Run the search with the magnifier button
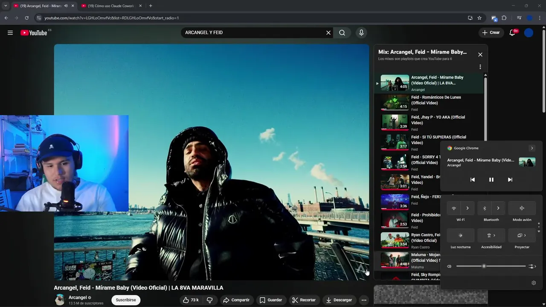The image size is (546, 307). (342, 33)
